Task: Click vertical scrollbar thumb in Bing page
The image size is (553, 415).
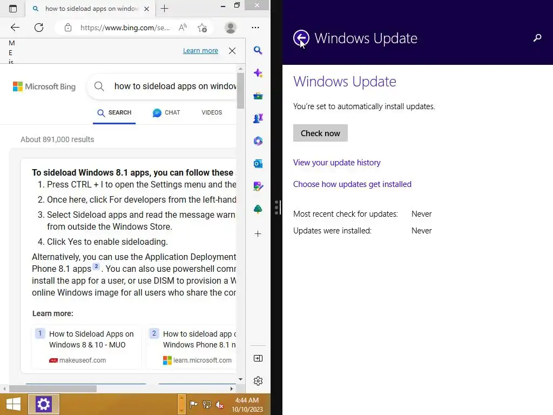Action: point(240,90)
